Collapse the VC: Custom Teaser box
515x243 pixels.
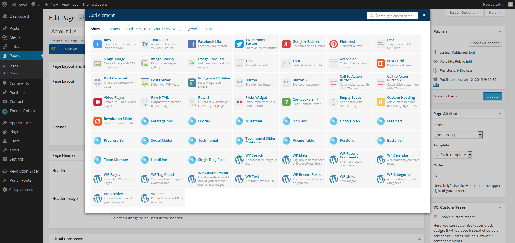pyautogui.click(x=500, y=207)
